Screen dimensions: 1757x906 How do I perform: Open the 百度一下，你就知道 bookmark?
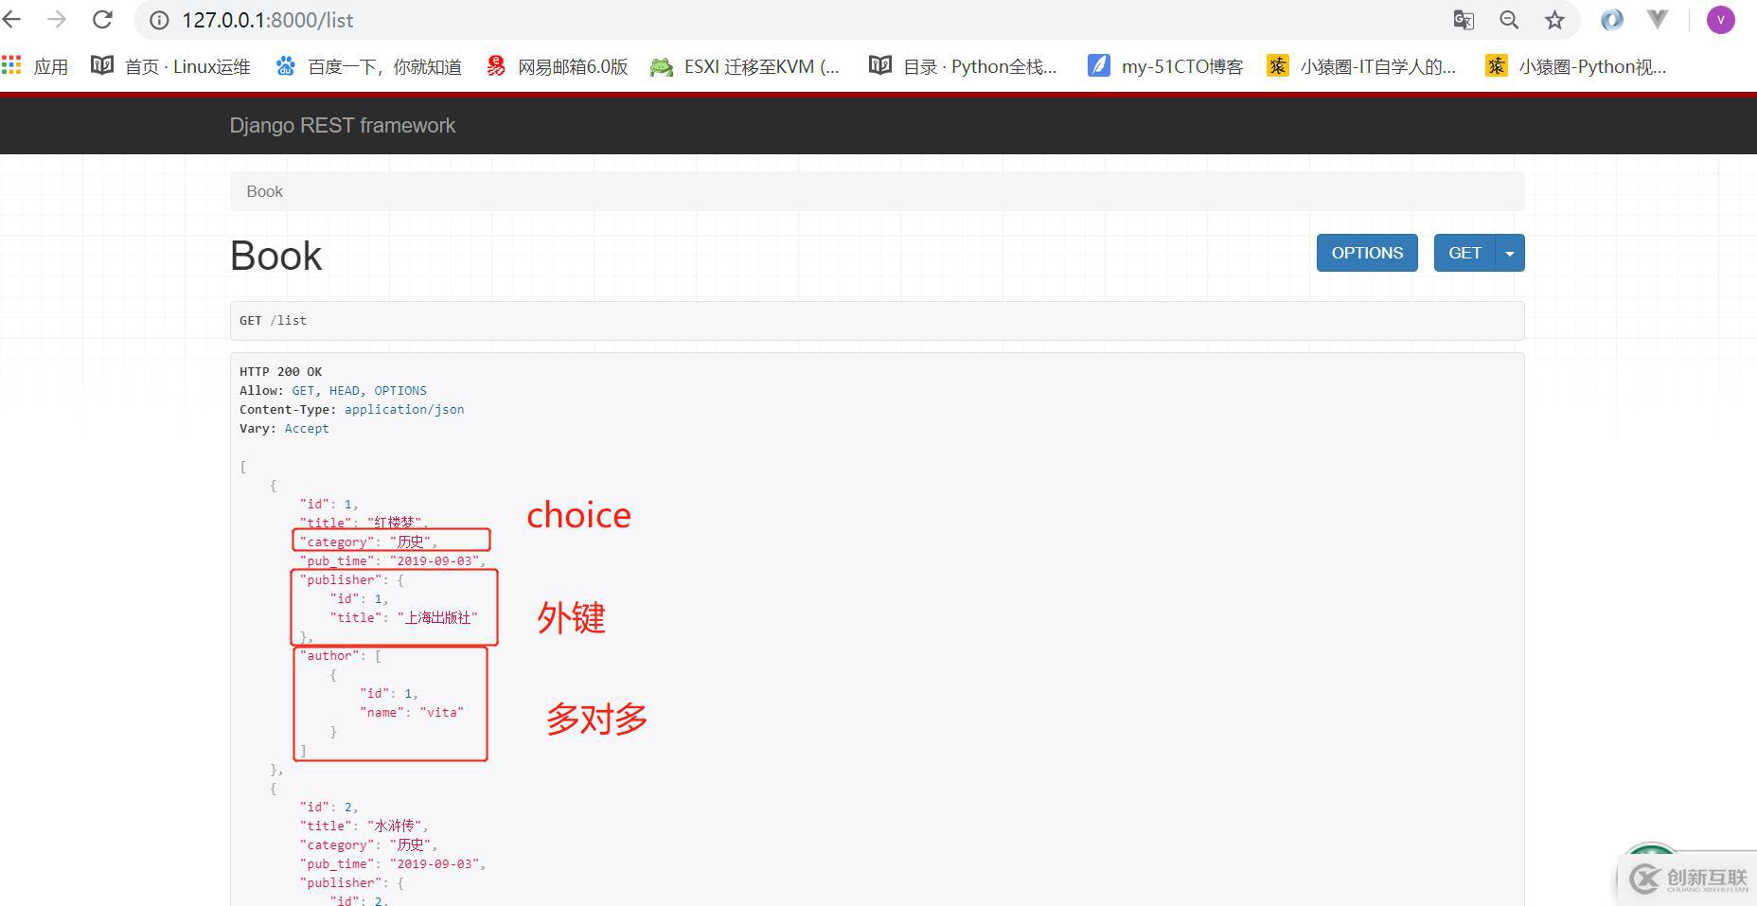pos(369,66)
